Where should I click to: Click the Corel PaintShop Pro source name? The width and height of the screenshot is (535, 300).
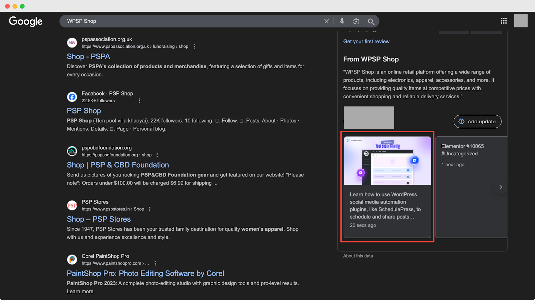pyautogui.click(x=105, y=256)
